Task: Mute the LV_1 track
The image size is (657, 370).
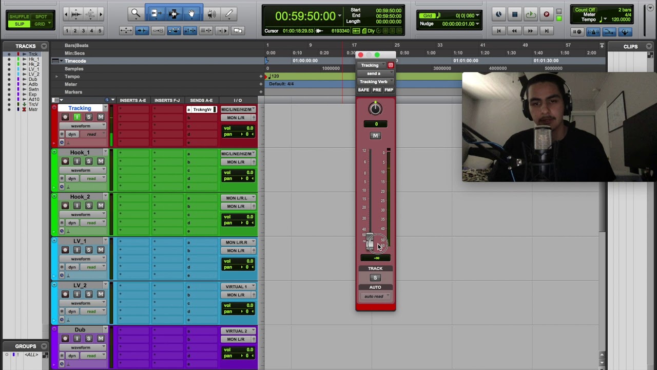Action: pos(101,250)
